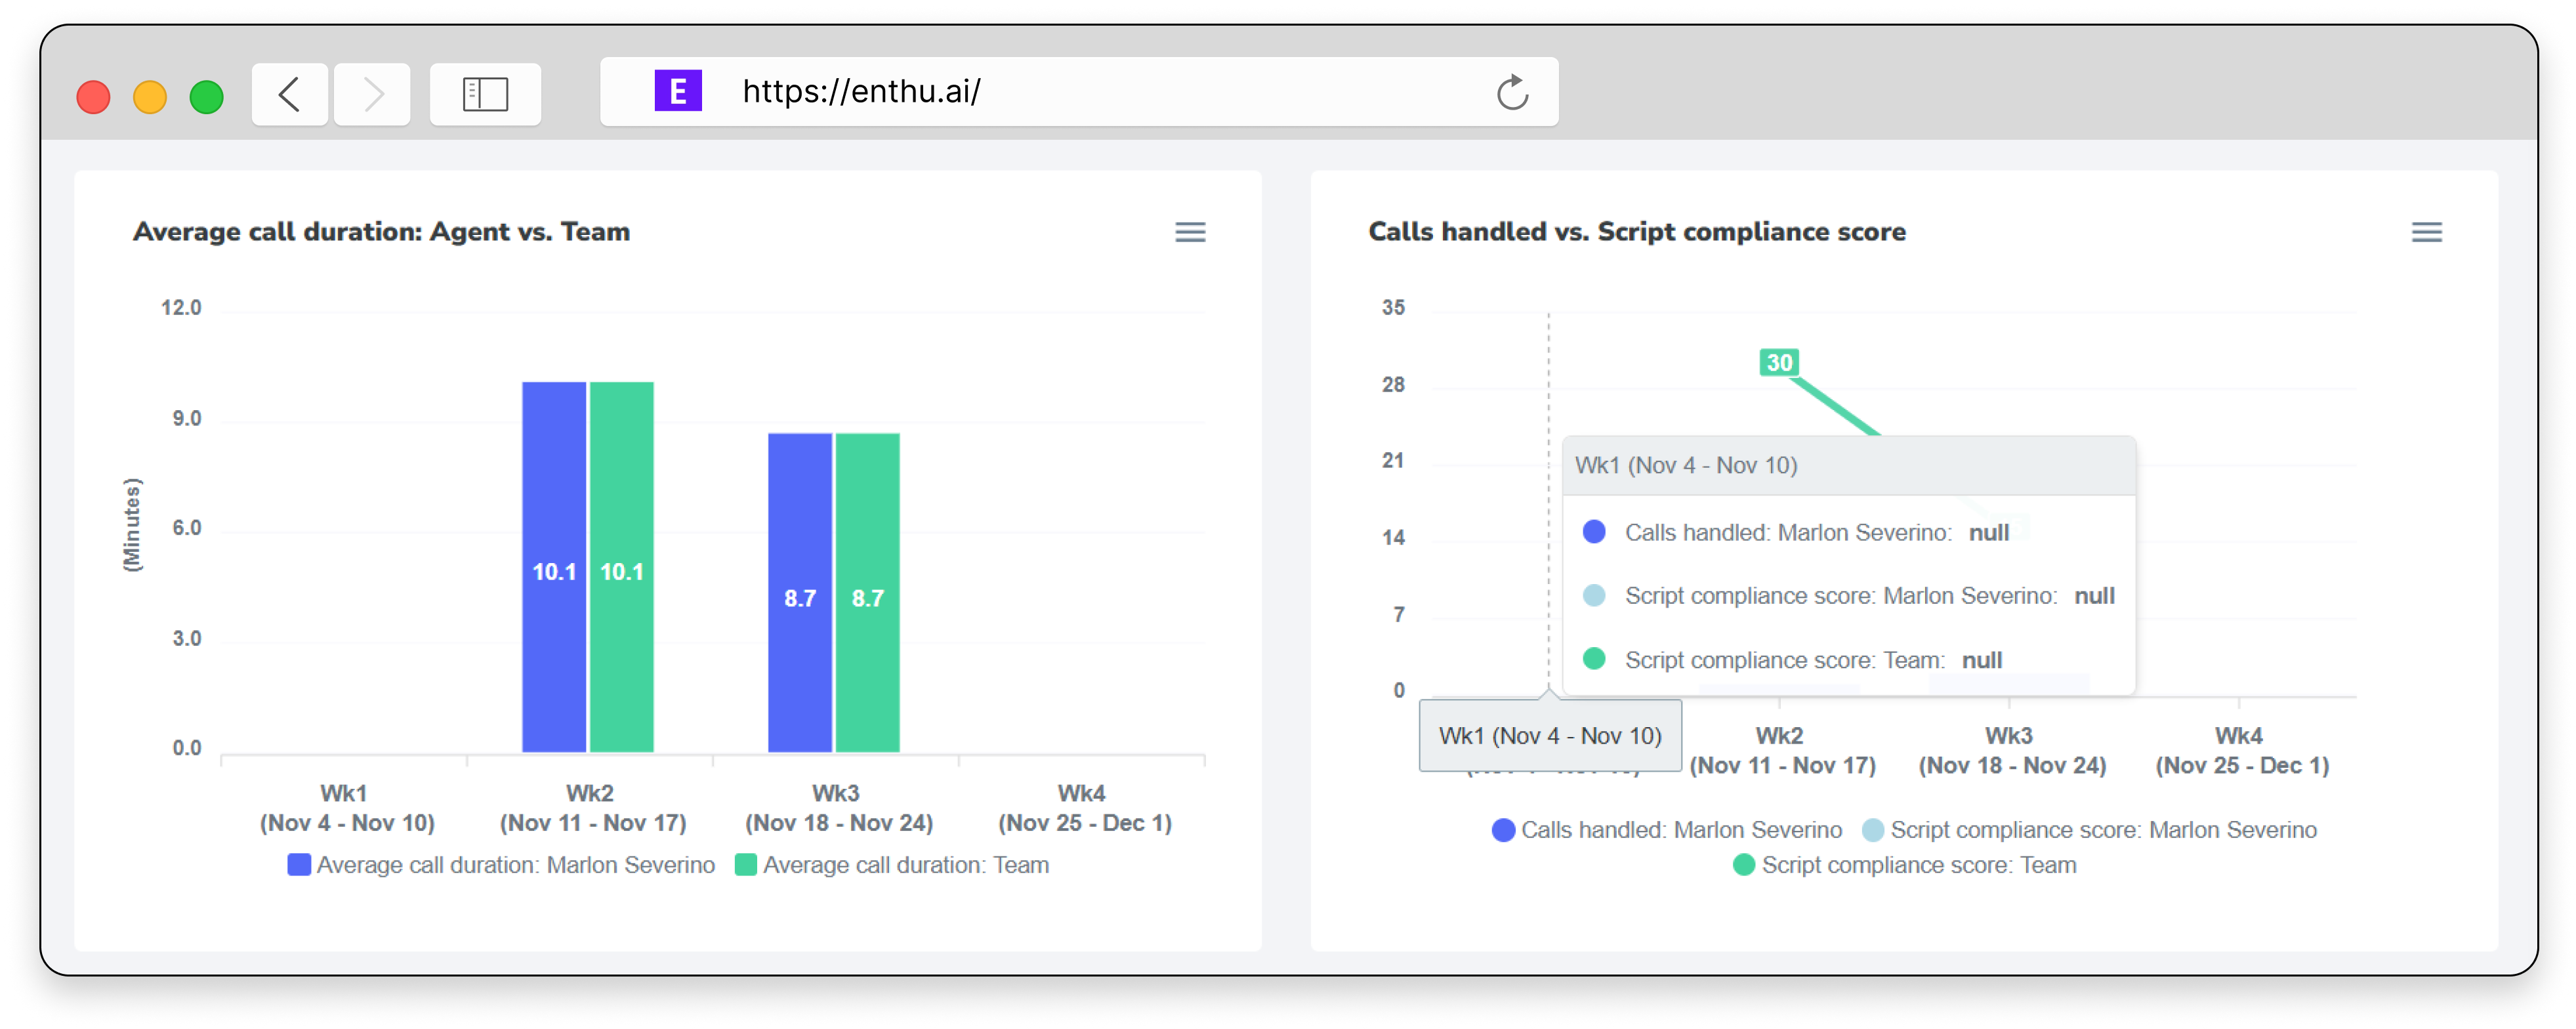Click the highlighted Wk1 x-axis tooltip box

point(1549,735)
